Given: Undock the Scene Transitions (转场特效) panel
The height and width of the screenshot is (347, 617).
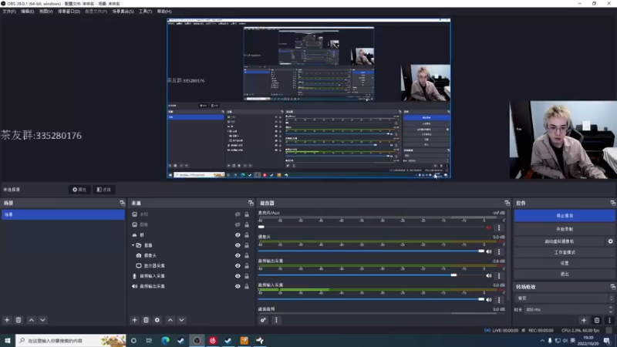Looking at the screenshot, I should [612, 287].
